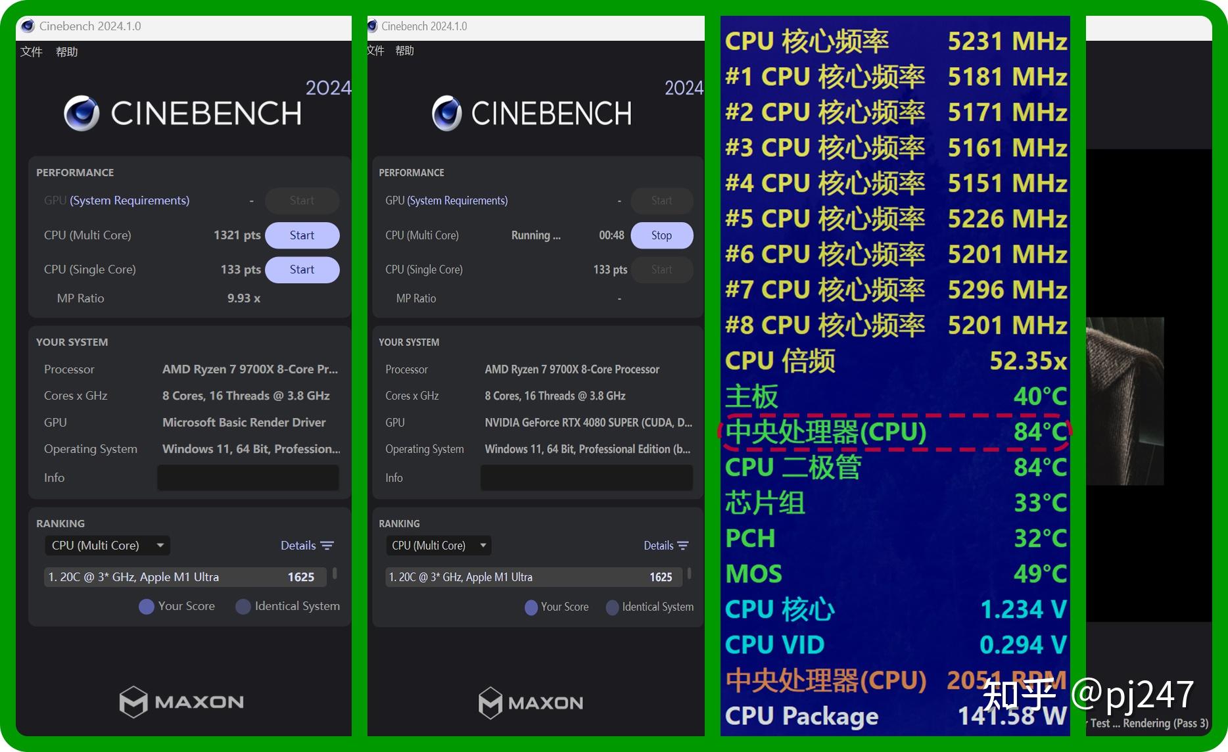The width and height of the screenshot is (1228, 752).
Task: Click CPU 核心频率 5231 MHz row
Action: coord(895,41)
